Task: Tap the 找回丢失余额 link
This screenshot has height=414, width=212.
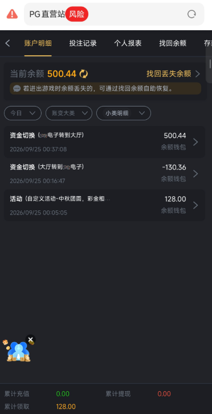Action: [173, 74]
